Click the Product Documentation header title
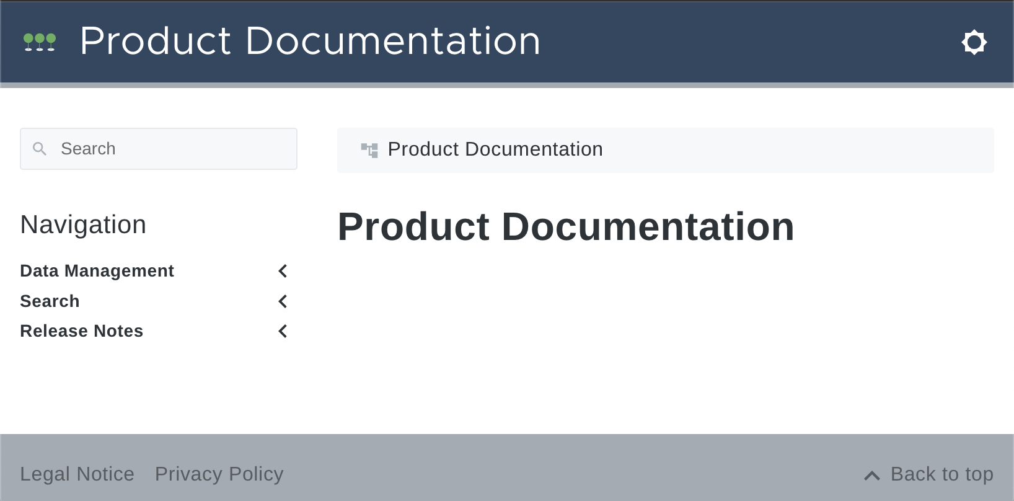 [x=310, y=41]
